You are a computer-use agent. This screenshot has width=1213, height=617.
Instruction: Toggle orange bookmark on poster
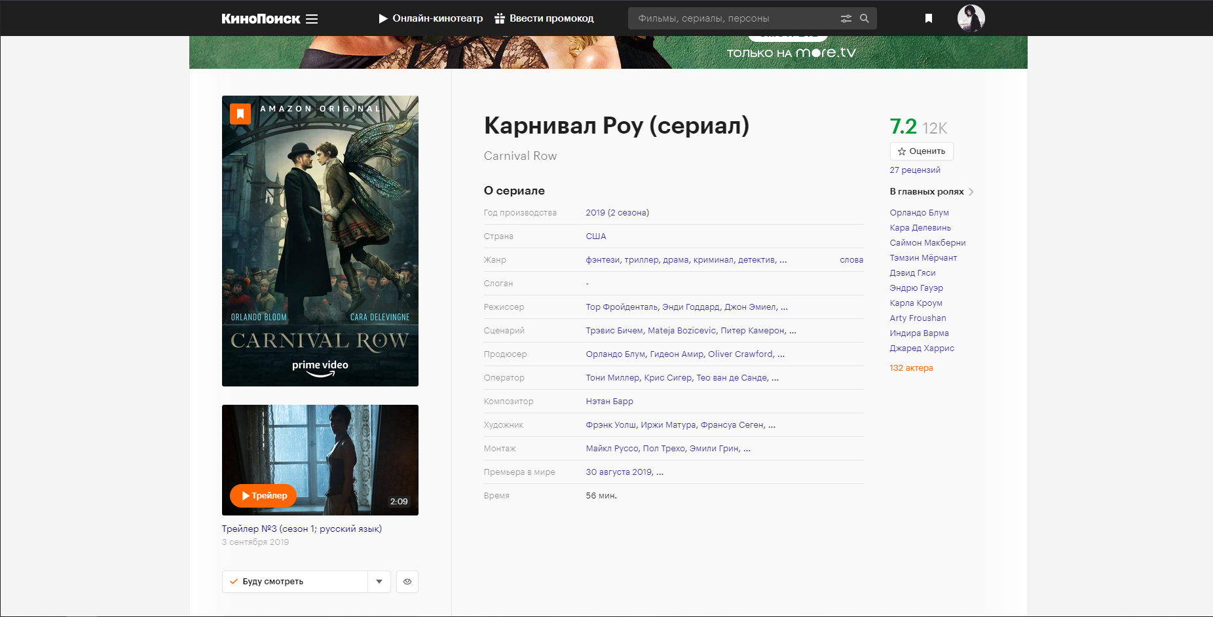[x=240, y=114]
